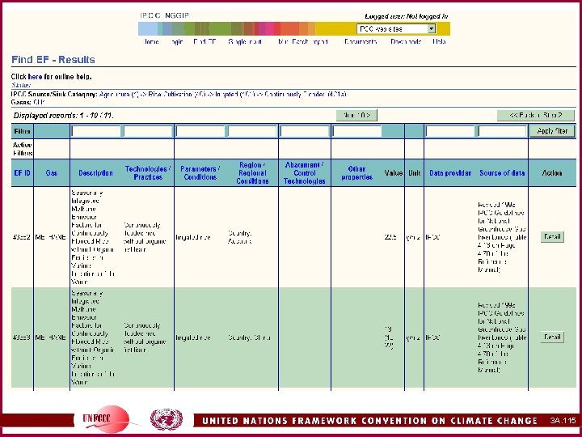Focus the Other properties filter input

pos(357,131)
